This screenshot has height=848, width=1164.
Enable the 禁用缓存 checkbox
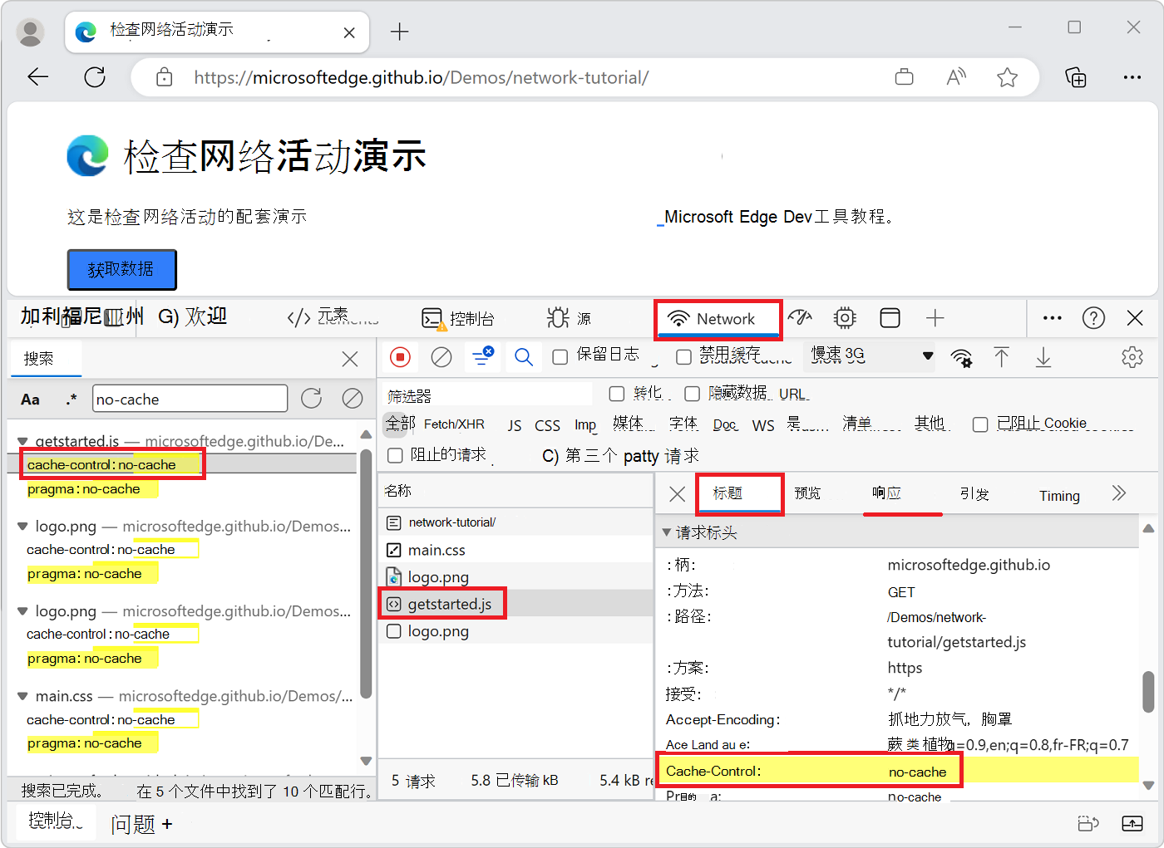(683, 355)
